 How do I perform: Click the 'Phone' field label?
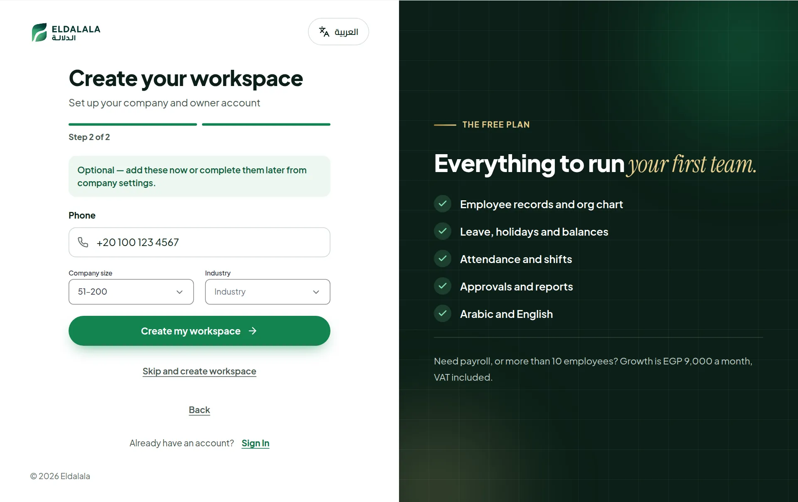tap(82, 215)
